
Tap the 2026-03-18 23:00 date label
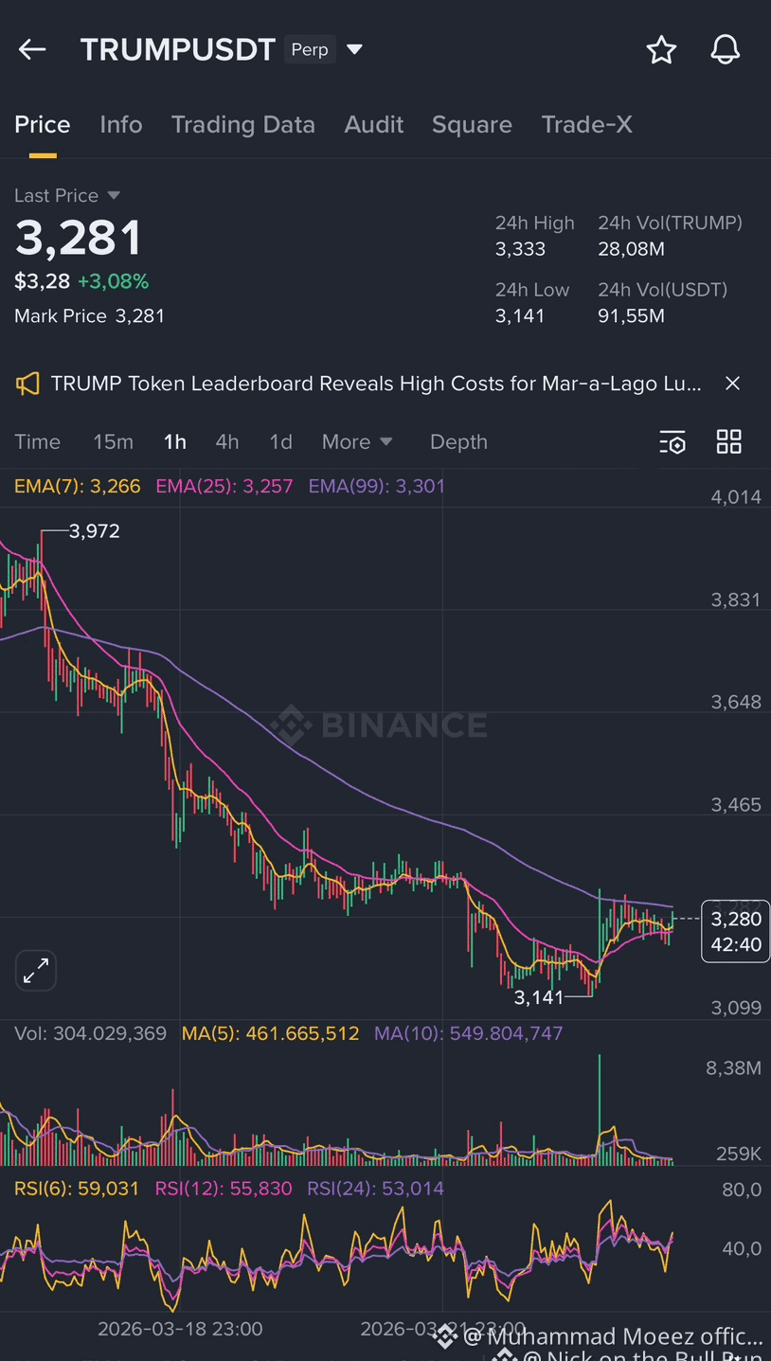click(x=180, y=1330)
